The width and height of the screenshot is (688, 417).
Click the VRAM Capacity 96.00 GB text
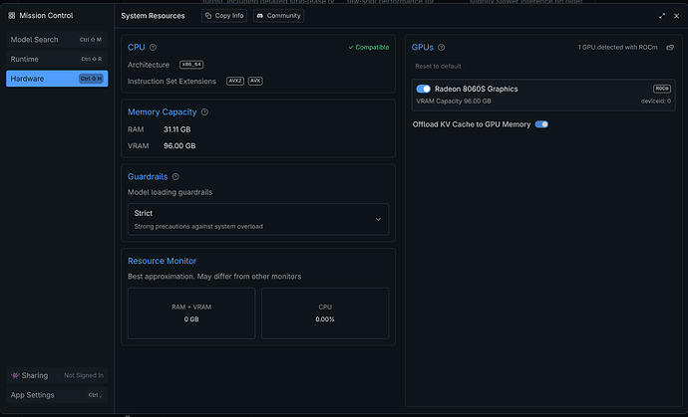point(454,102)
